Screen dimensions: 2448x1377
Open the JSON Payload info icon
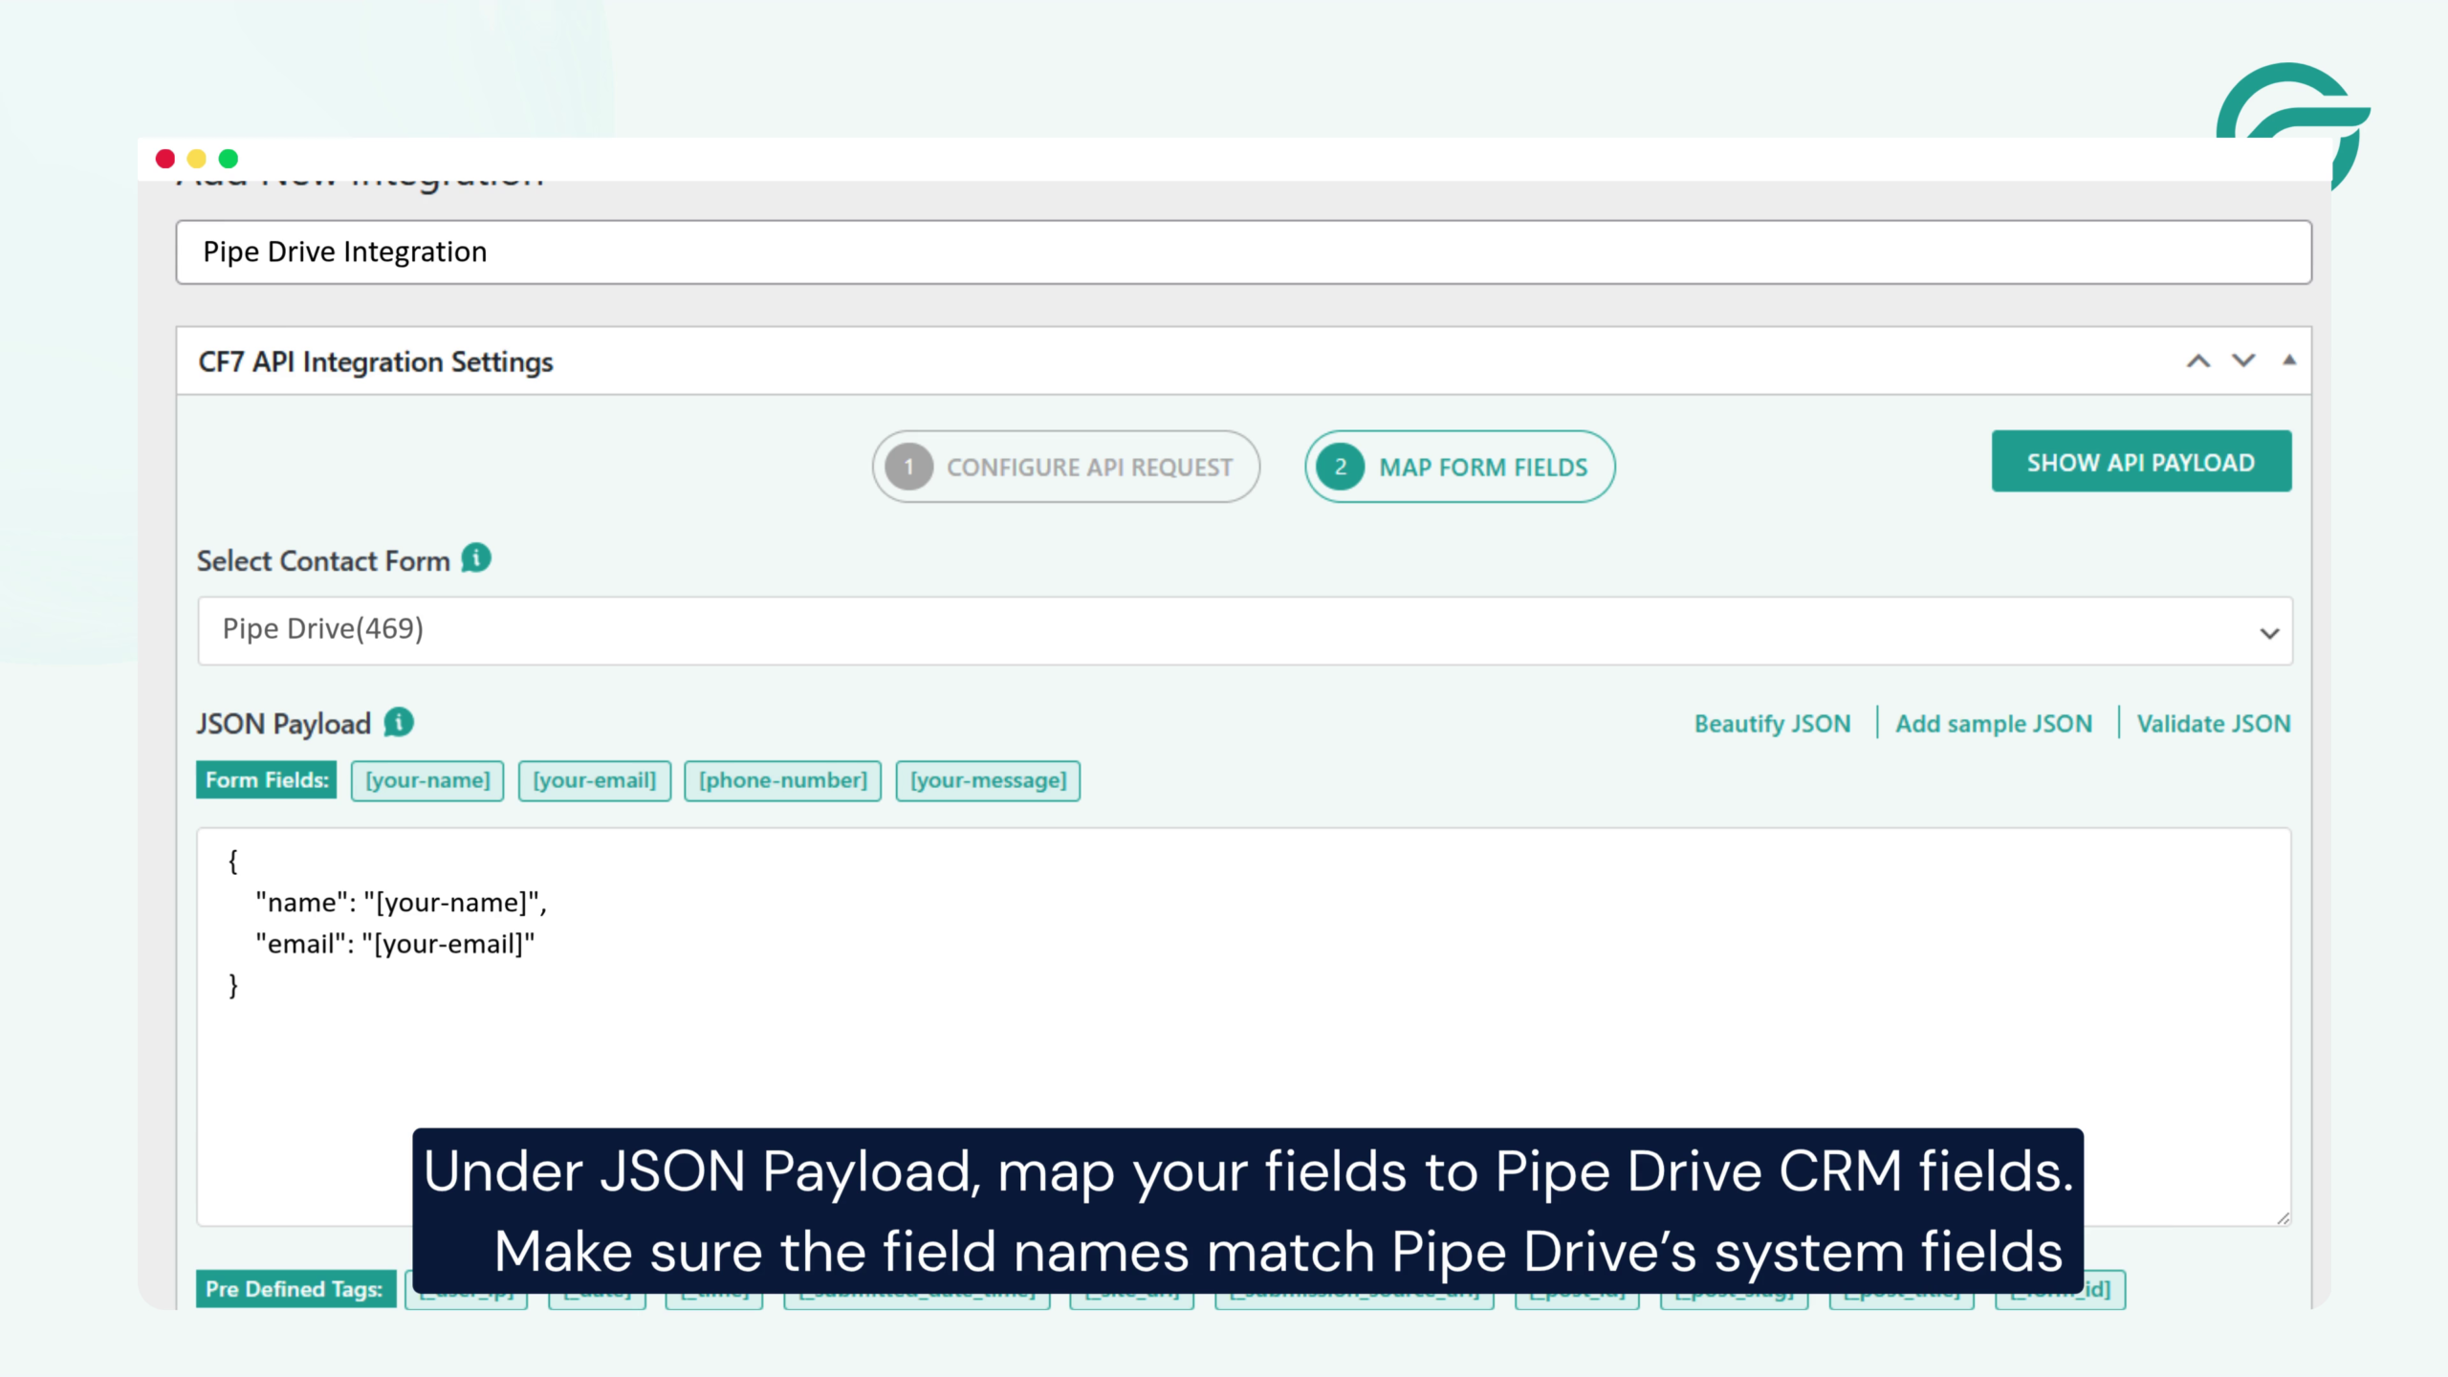[399, 722]
